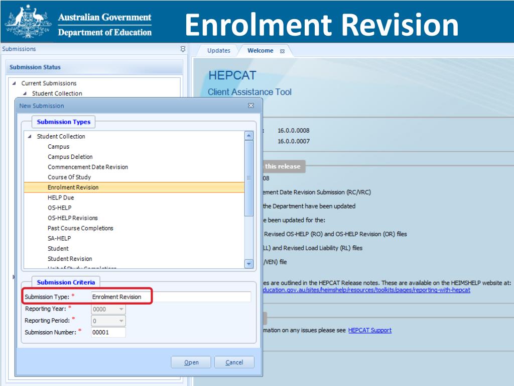Select Course Of Study submission type
This screenshot has height=386, width=514.
point(69,177)
